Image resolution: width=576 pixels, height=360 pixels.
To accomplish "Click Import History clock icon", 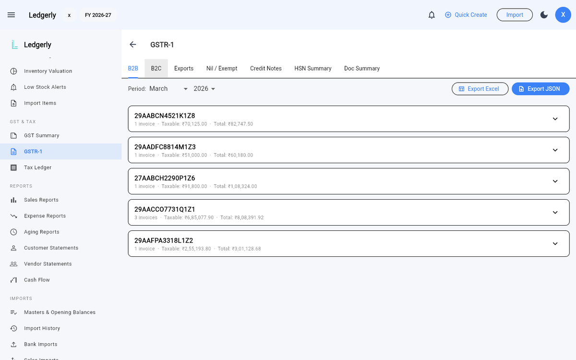I will point(14,328).
